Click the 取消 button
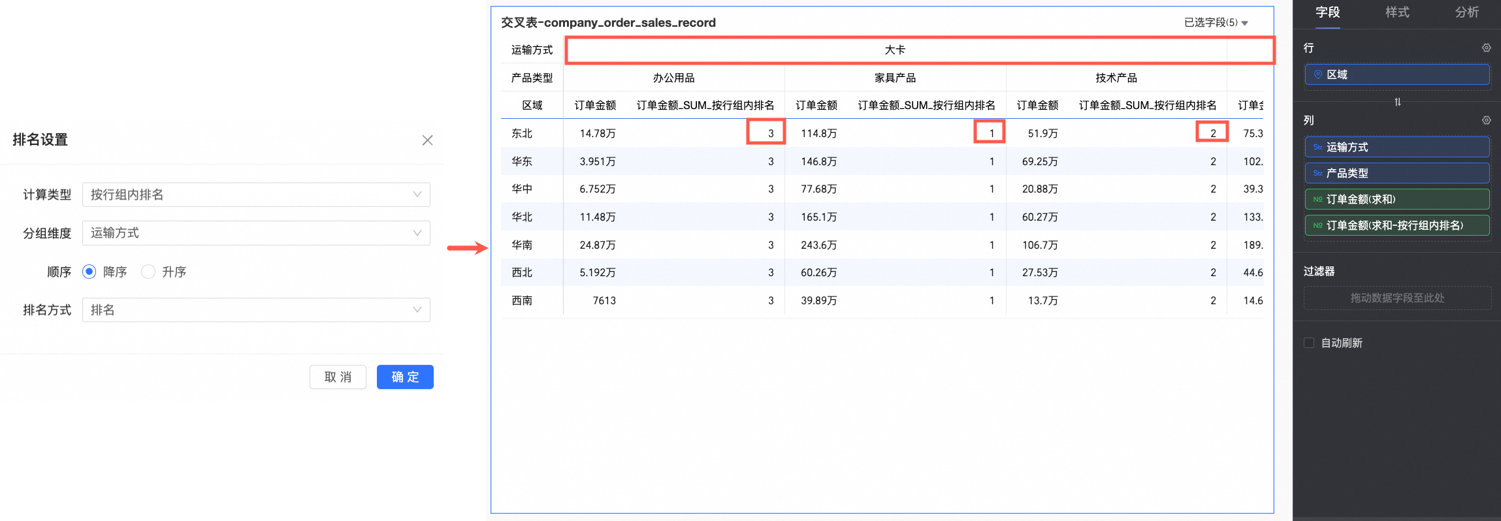Screen dimensions: 1501x521 [338, 377]
